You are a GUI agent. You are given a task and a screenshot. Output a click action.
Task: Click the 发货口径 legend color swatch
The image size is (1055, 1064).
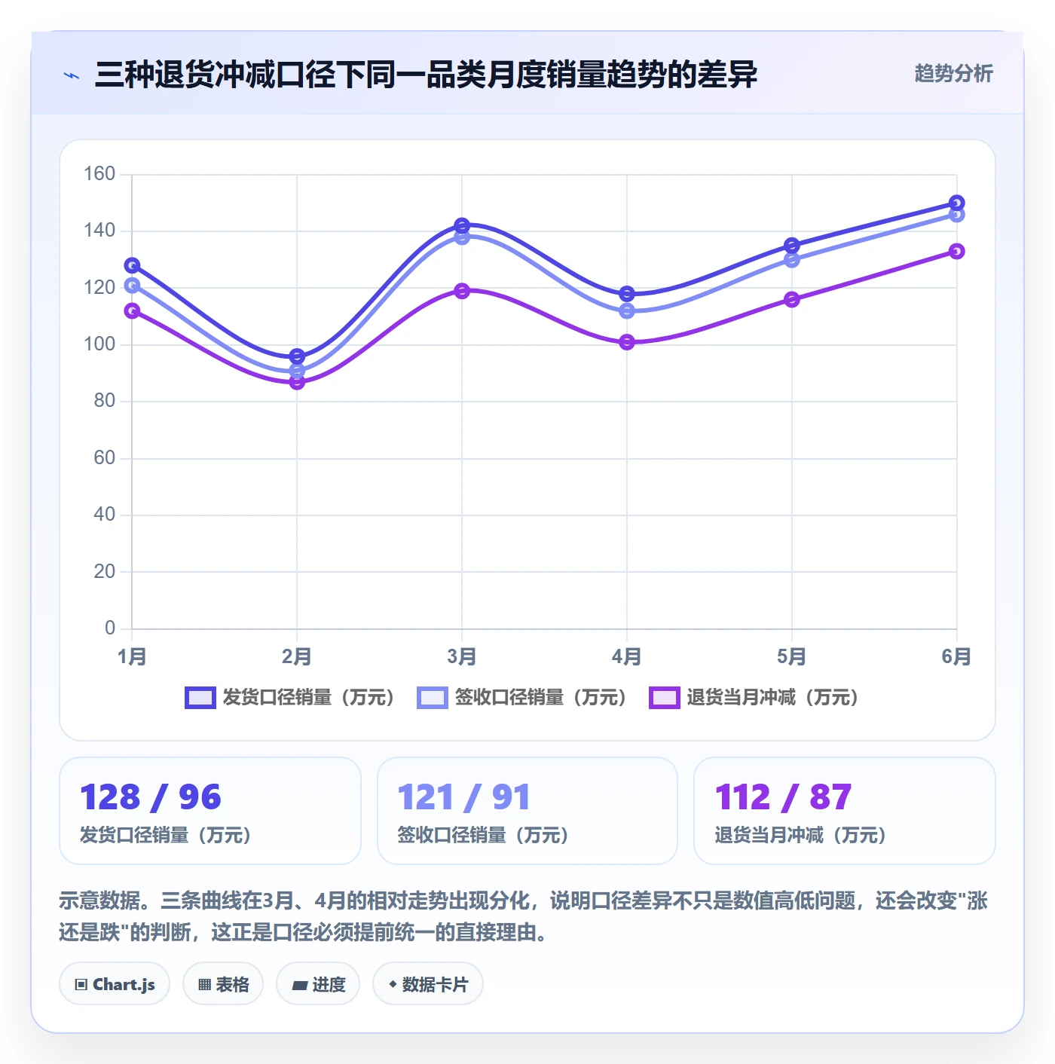click(200, 698)
